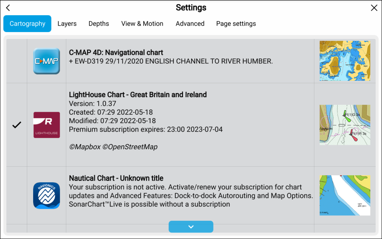This screenshot has height=239, width=382.
Task: Click the Nautical Chart preview thumbnail
Action: point(345,195)
